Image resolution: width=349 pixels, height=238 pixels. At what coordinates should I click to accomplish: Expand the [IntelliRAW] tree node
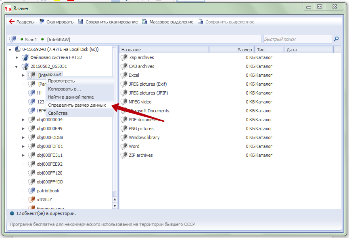pos(23,75)
